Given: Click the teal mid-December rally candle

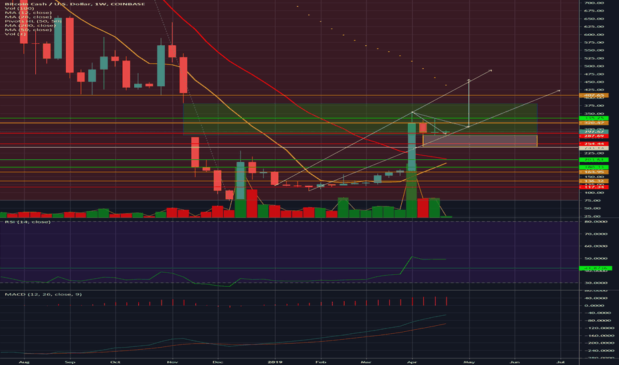Looking at the screenshot, I should (240, 181).
